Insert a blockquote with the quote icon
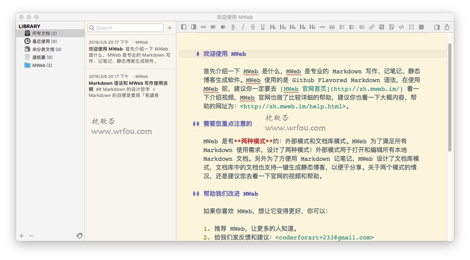The height and width of the screenshot is (260, 470). point(332,27)
